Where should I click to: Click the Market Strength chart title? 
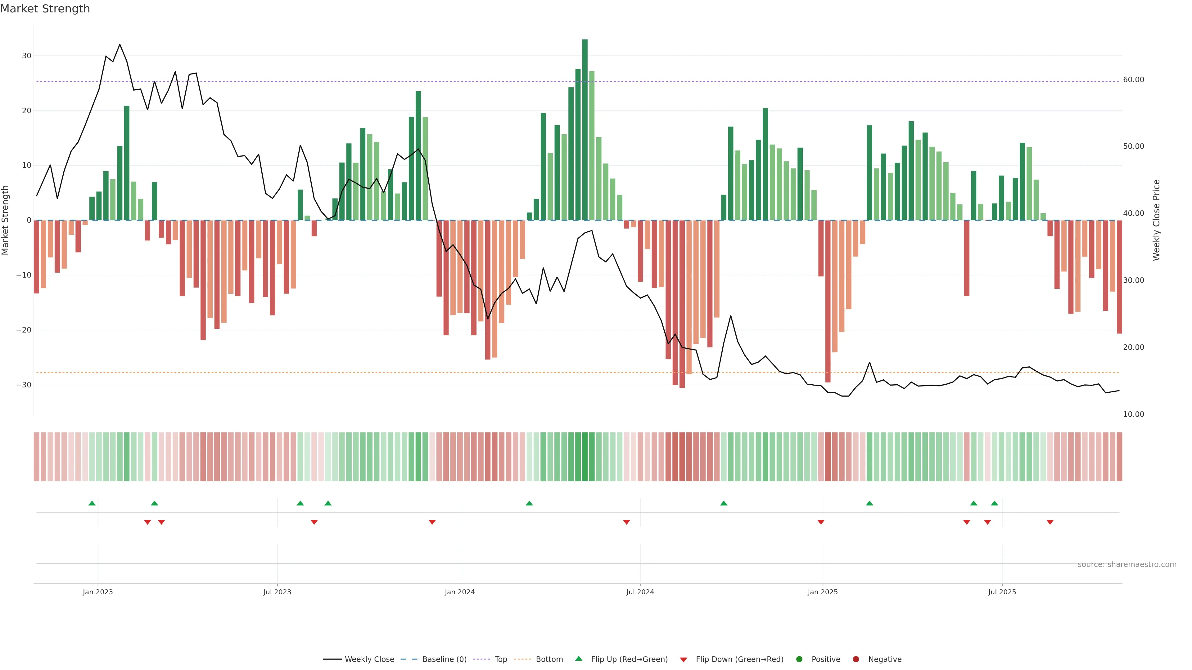click(45, 9)
